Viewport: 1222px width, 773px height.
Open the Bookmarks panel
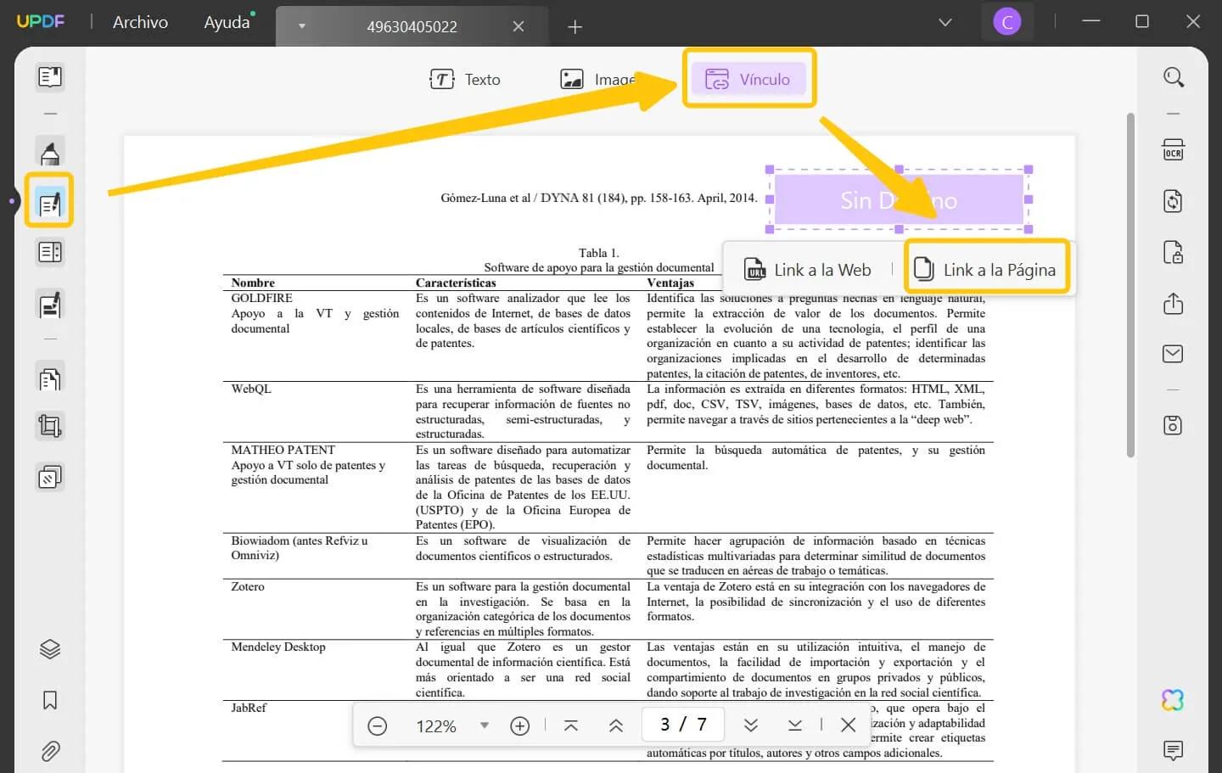click(50, 700)
